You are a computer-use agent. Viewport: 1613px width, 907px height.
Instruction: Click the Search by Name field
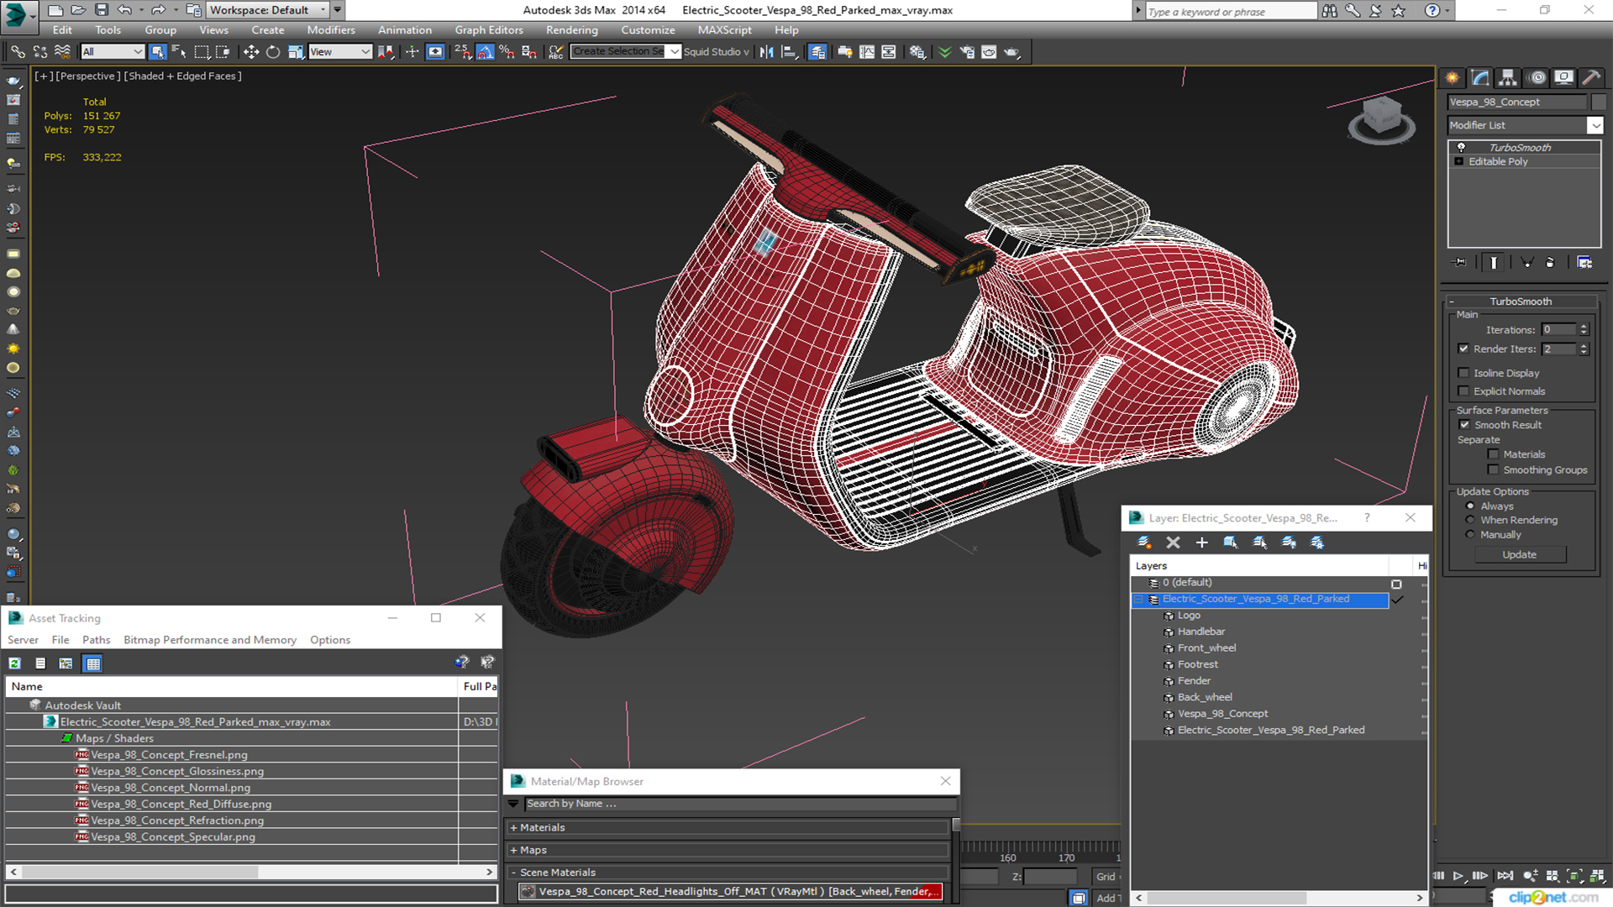739,804
